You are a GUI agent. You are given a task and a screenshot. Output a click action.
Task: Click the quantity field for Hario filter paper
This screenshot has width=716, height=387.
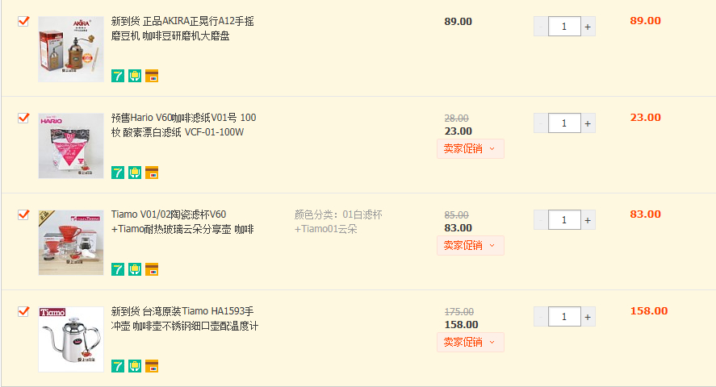[x=564, y=123]
